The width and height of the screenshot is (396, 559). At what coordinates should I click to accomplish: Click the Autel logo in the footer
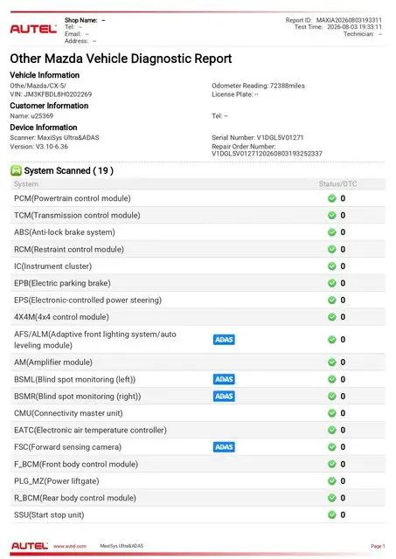[30, 546]
